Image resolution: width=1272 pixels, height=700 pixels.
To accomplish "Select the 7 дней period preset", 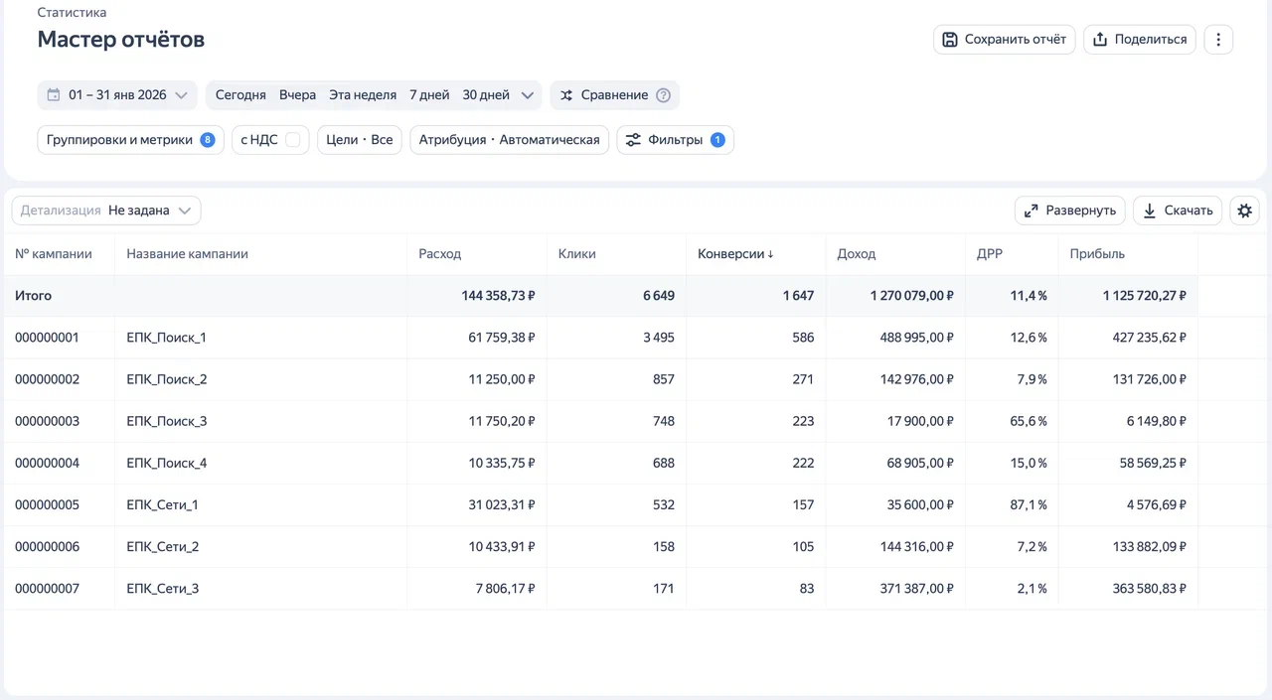I will [x=429, y=95].
